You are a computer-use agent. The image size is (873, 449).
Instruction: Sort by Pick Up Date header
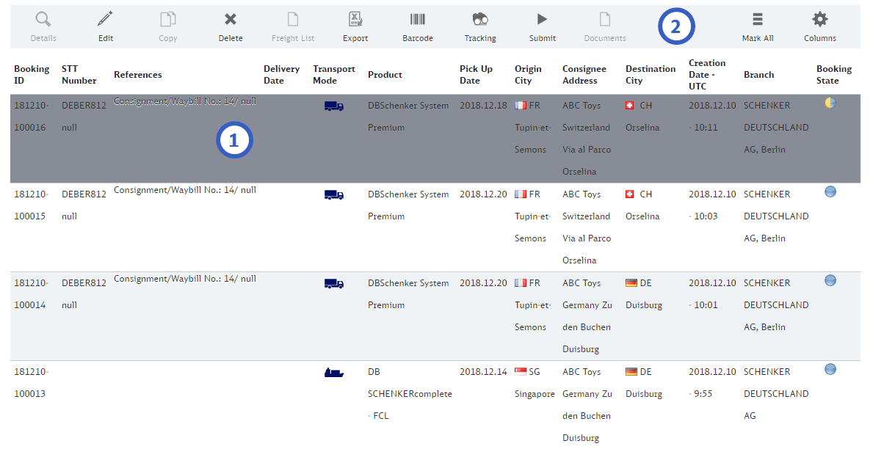click(476, 75)
